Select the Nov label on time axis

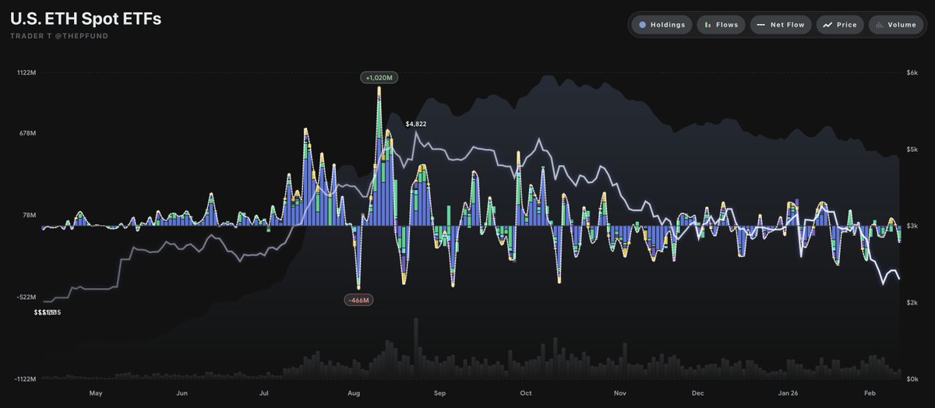620,393
